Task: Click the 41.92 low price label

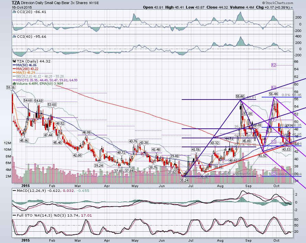Action: 262,155
